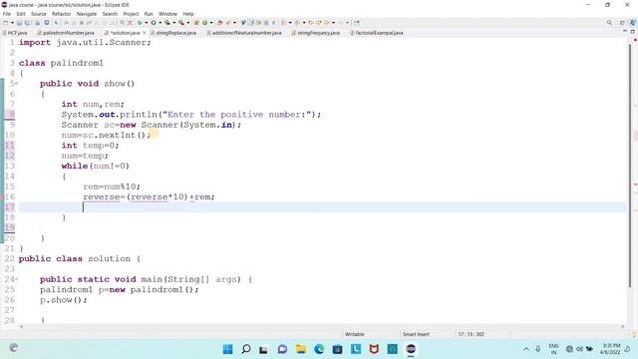The height and width of the screenshot is (359, 638).
Task: Maximize the editor area
Action: click(x=633, y=31)
